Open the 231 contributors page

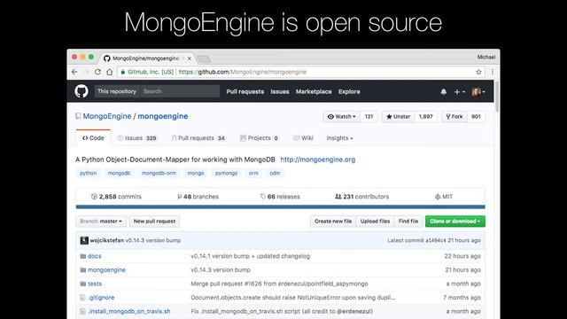coord(362,197)
